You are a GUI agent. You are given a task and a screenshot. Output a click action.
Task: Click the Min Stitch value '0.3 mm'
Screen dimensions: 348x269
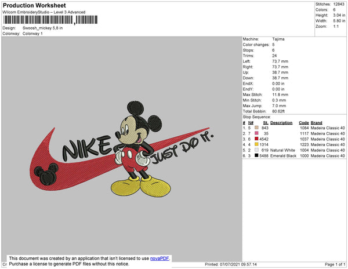click(x=279, y=100)
